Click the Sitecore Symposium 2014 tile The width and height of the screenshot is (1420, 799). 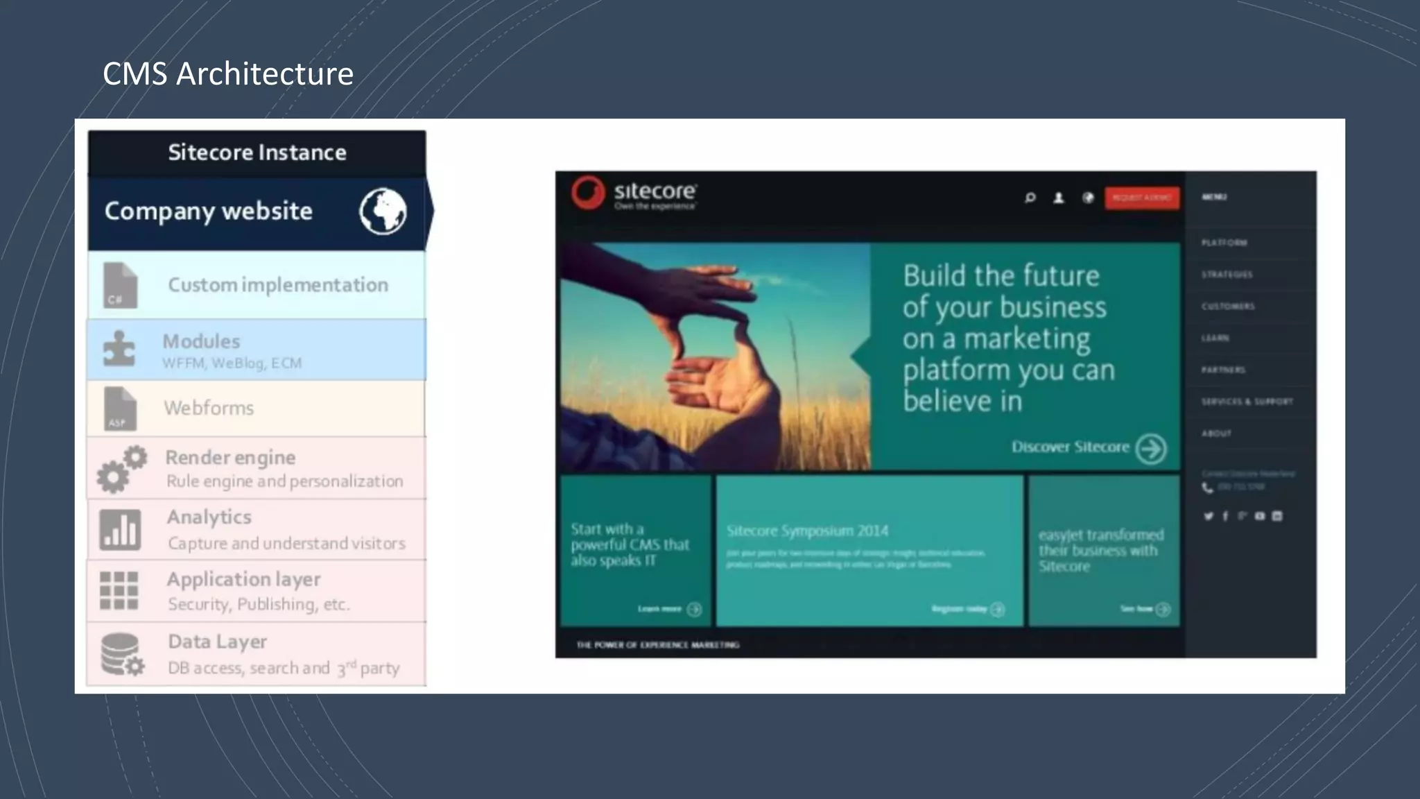click(x=869, y=550)
